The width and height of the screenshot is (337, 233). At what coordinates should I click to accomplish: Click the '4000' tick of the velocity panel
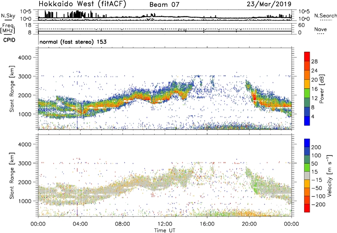click(25, 144)
